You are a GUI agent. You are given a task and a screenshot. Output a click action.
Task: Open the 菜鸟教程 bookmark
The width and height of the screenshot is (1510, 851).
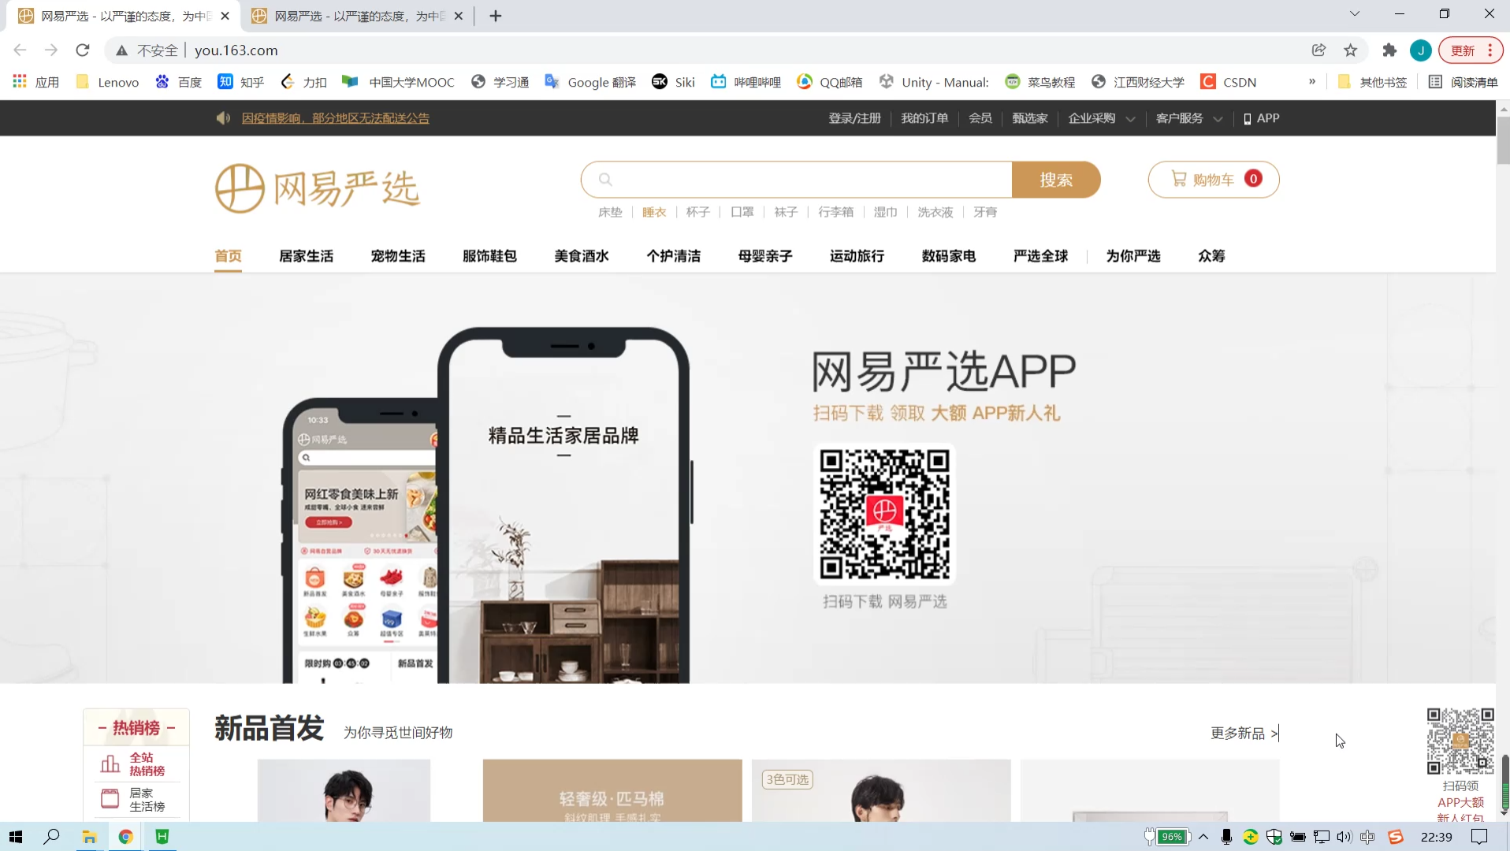click(x=1040, y=82)
